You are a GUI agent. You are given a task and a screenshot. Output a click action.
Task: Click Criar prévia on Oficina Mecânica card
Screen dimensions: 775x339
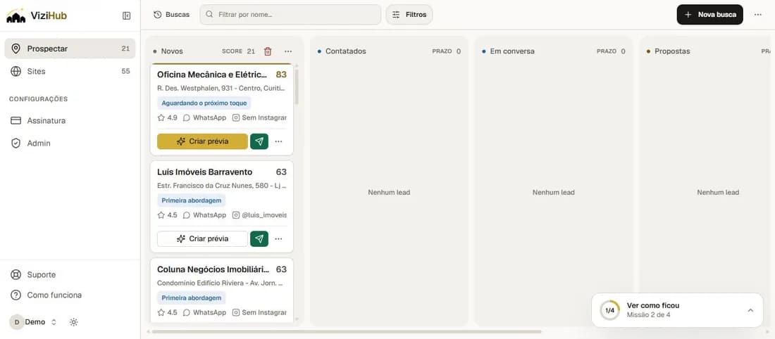click(x=203, y=141)
